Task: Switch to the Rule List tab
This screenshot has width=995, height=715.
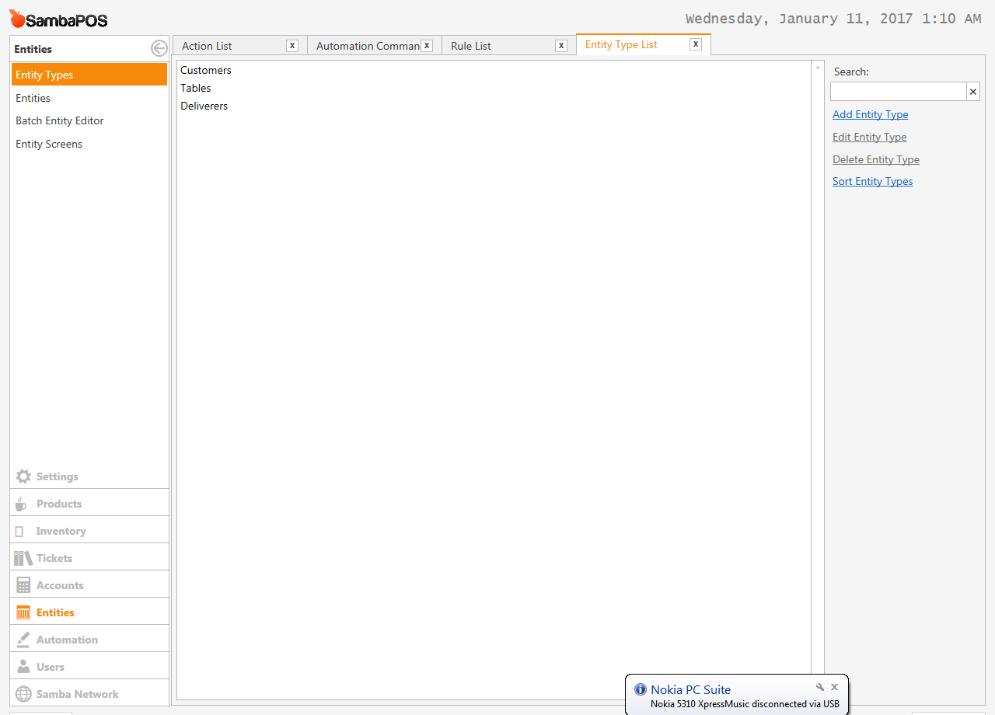Action: pyautogui.click(x=471, y=46)
